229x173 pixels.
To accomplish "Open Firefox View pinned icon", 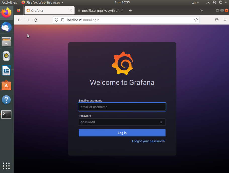I will (x=18, y=10).
